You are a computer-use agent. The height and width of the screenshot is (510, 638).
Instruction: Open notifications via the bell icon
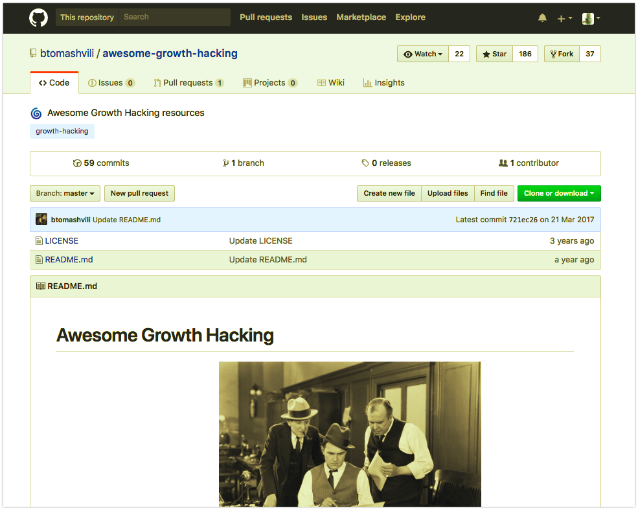coord(543,17)
